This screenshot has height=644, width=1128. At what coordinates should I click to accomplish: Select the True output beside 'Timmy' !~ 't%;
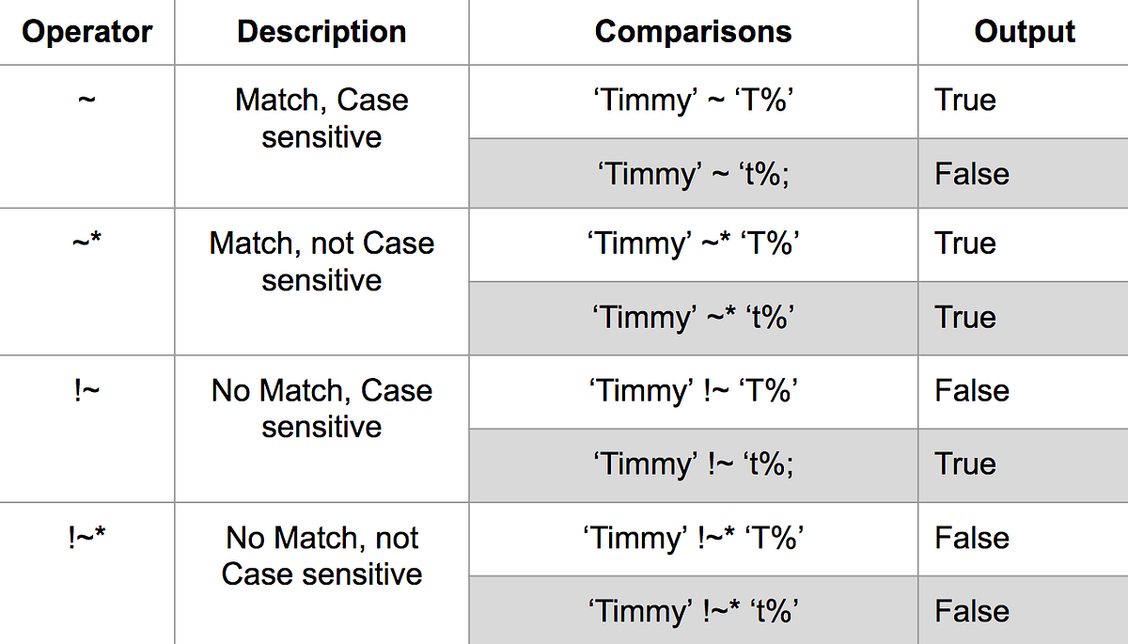[x=964, y=464]
